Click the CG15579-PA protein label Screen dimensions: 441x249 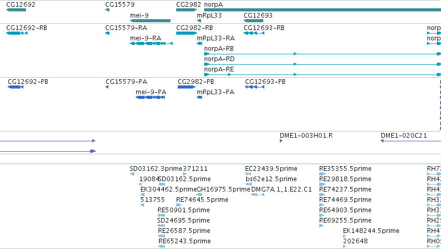coord(126,82)
